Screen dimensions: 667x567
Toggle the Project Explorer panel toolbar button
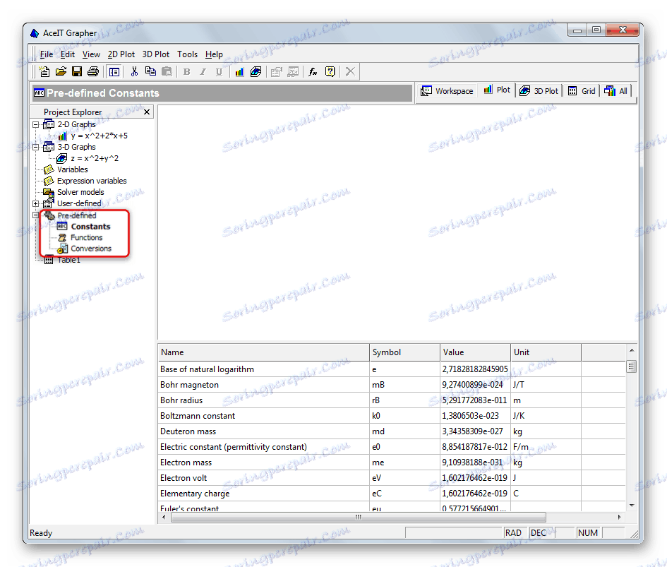point(114,71)
